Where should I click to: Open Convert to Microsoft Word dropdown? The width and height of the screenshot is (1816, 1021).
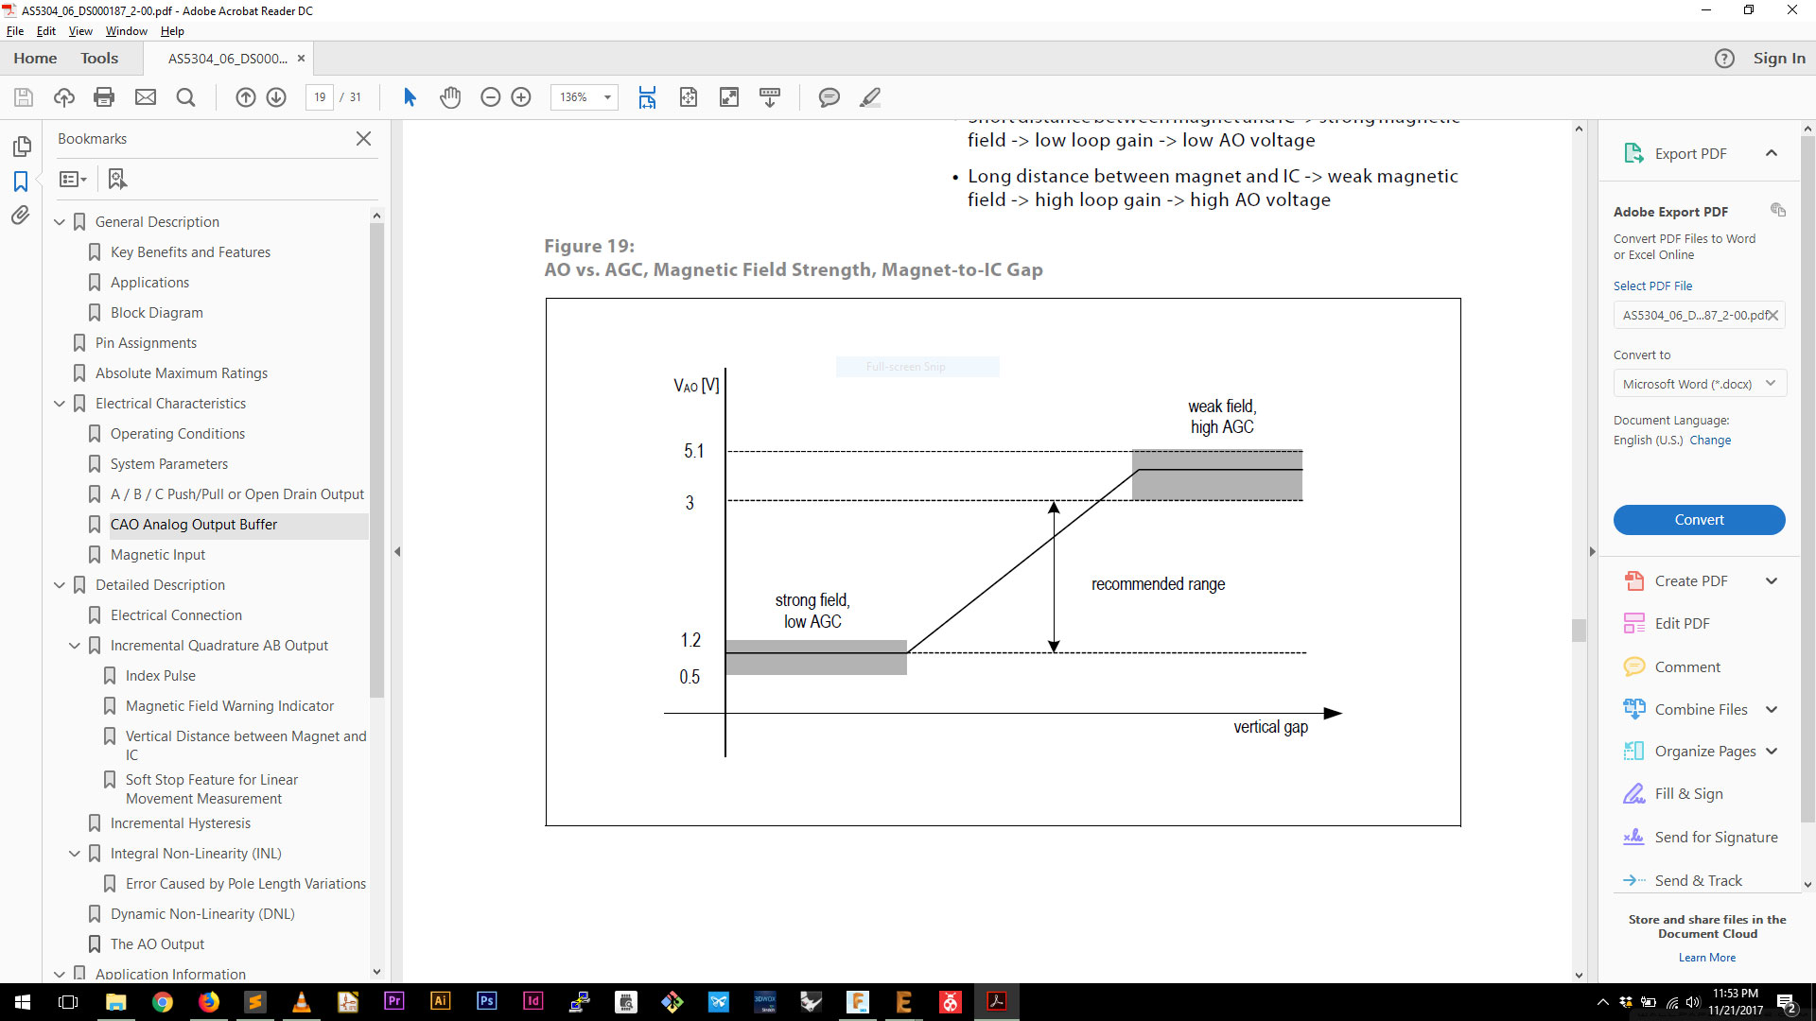pyautogui.click(x=1699, y=384)
